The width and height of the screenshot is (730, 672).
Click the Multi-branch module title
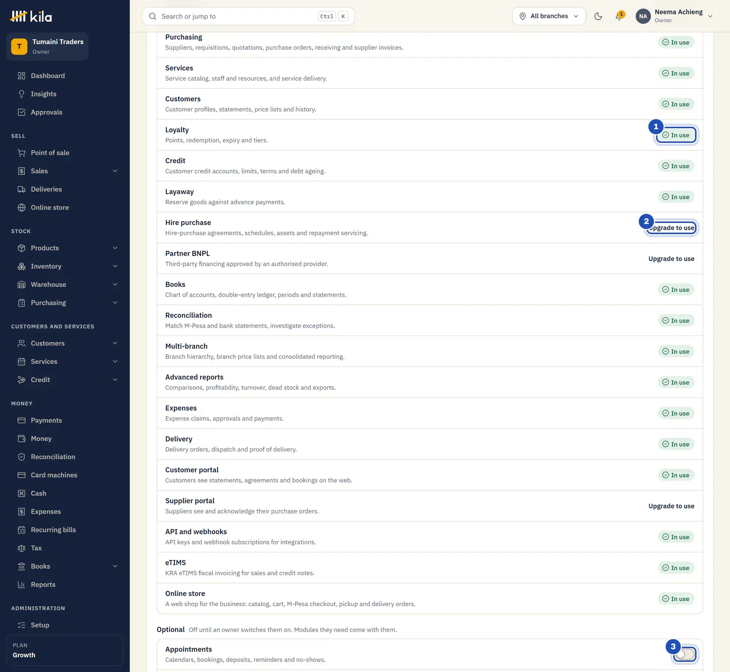click(x=187, y=346)
